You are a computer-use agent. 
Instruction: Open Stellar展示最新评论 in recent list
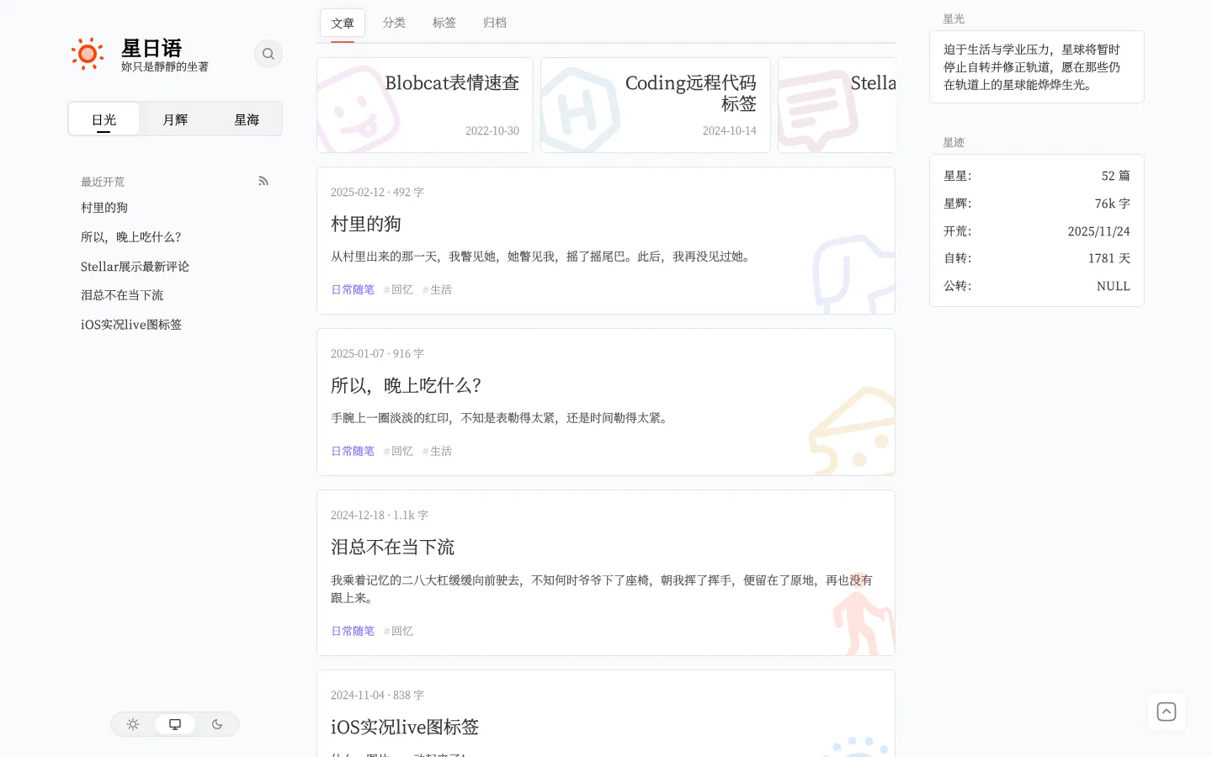point(135,267)
